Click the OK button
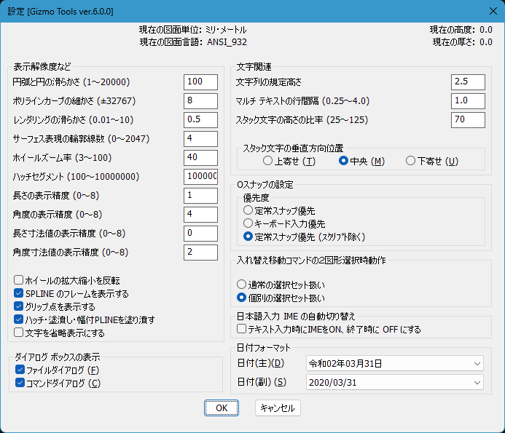This screenshot has height=433, width=505. (x=222, y=408)
